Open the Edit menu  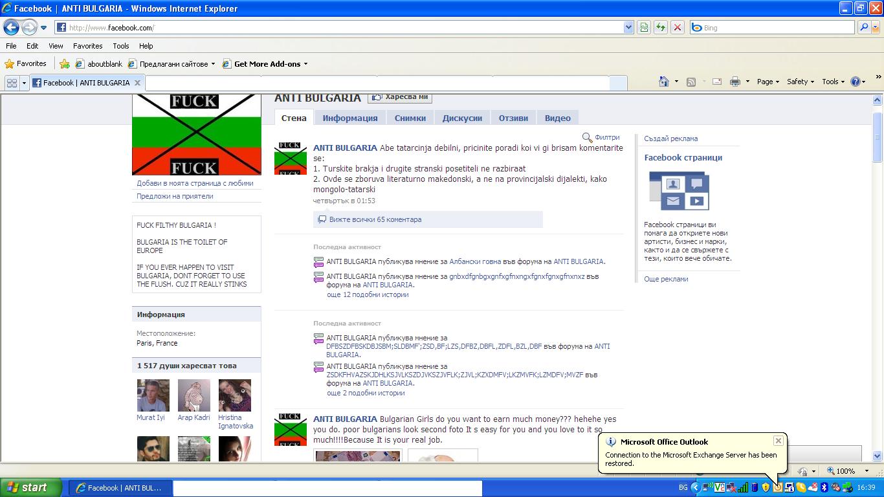[x=32, y=46]
